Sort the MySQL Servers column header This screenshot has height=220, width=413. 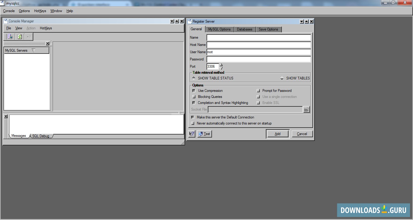point(27,50)
